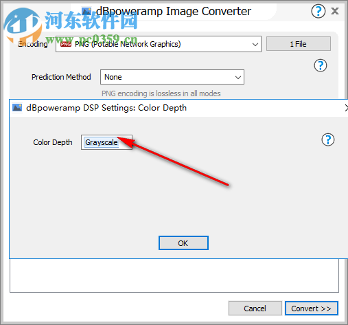Viewport: 348px width, 325px height.
Task: Click Cancel in Image Converter window
Action: (x=255, y=309)
